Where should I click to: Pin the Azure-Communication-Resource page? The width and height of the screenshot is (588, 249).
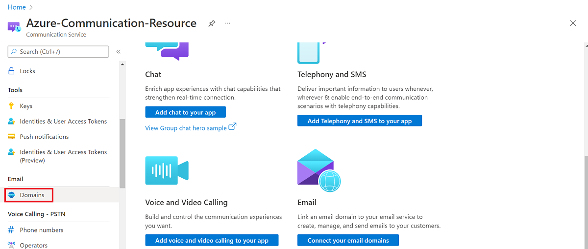tap(212, 23)
